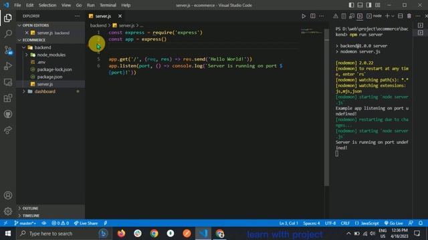Split the editor to the right
Image resolution: width=428 pixels, height=240 pixels.
click(x=313, y=16)
